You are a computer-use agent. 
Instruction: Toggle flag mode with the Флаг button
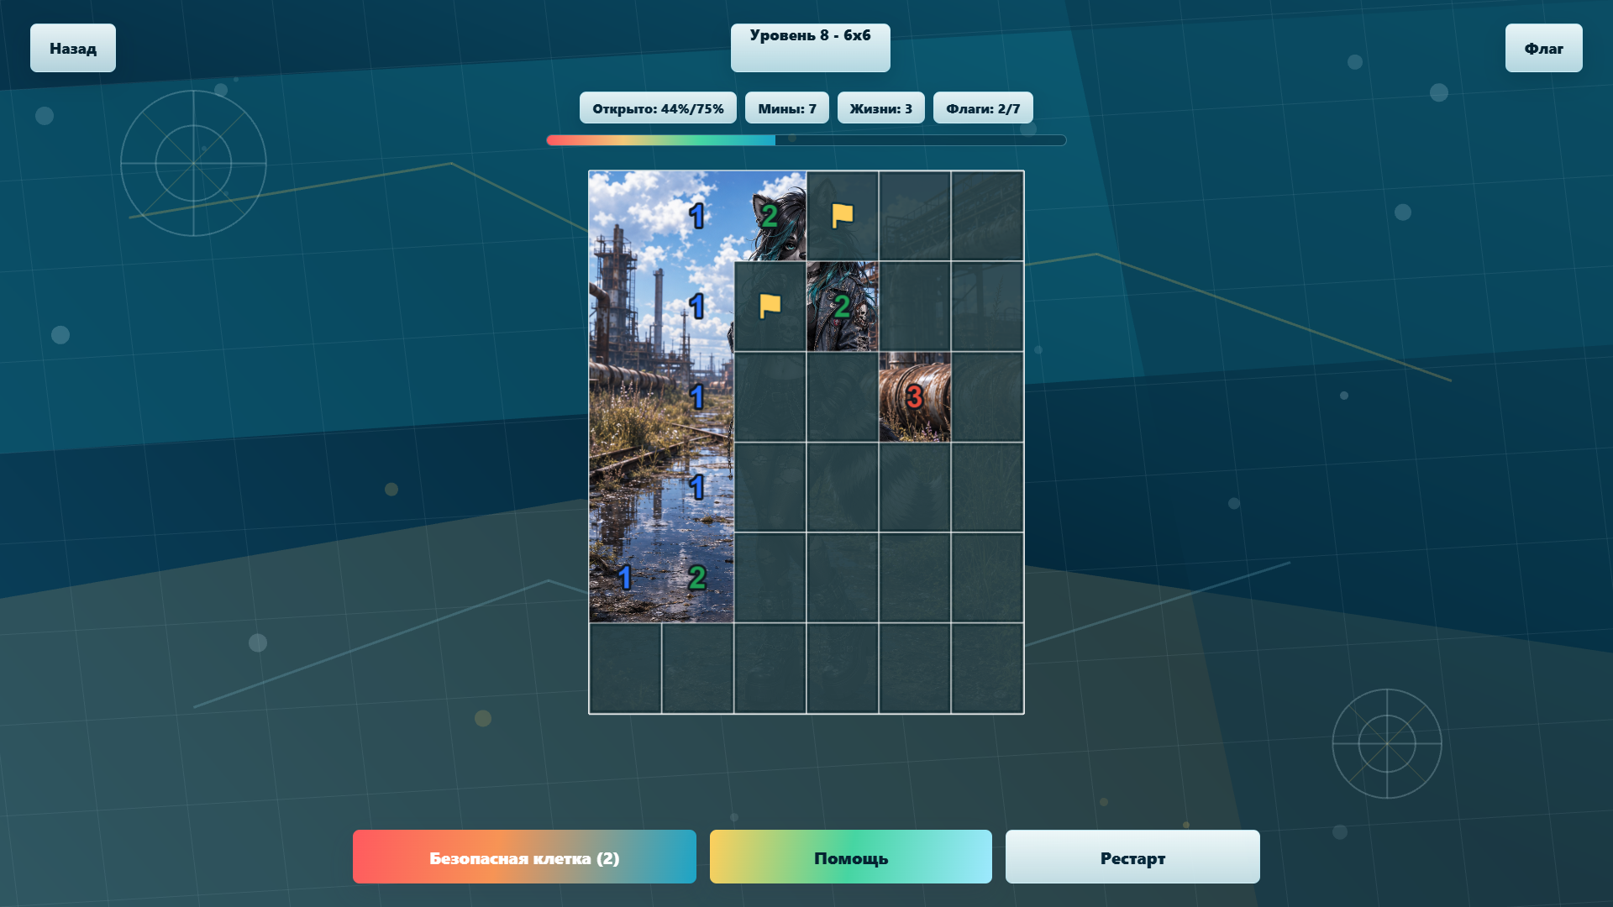coord(1543,48)
